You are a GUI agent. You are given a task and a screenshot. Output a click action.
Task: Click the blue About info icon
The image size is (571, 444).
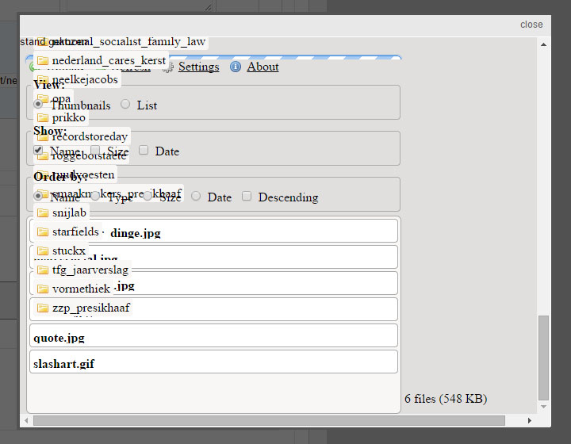point(236,67)
